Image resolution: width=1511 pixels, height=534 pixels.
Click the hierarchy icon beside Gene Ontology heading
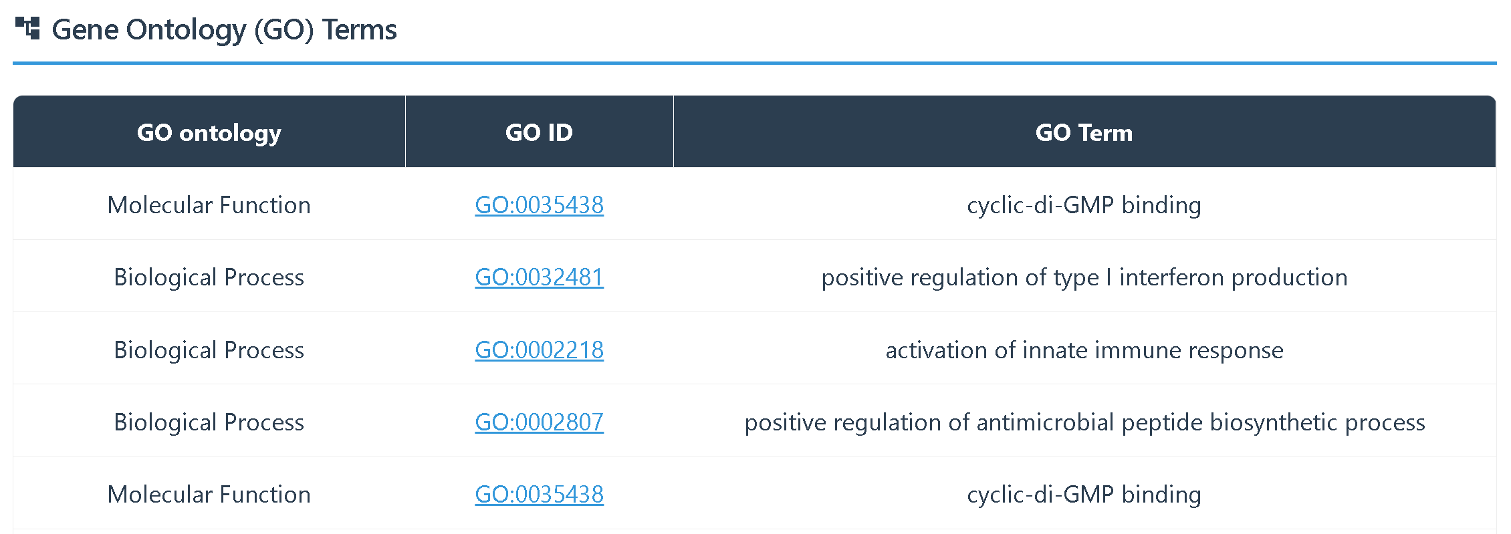28,29
